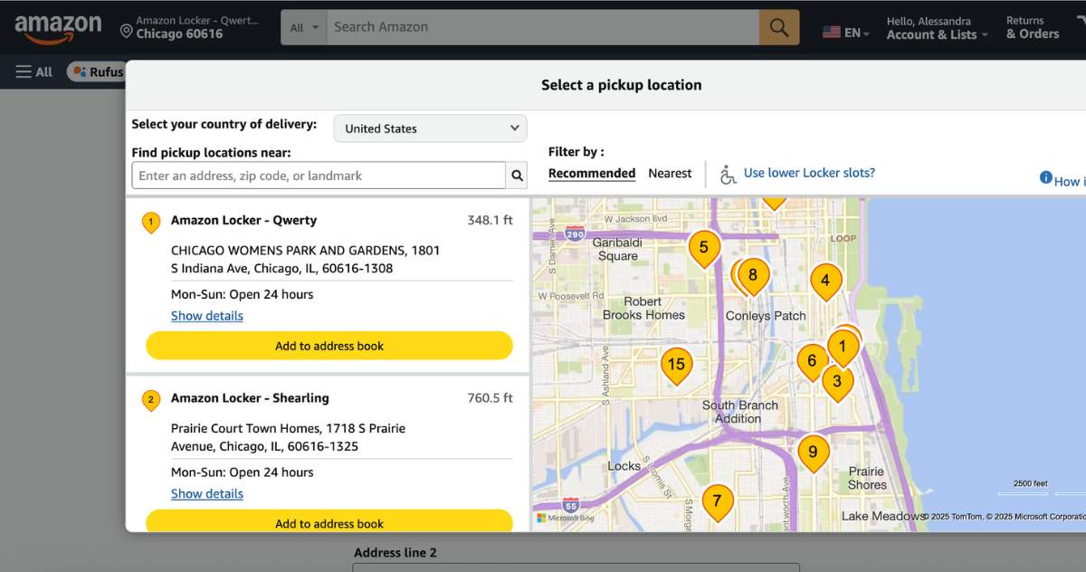Select map pin number 9
1086x572 pixels.
point(813,453)
